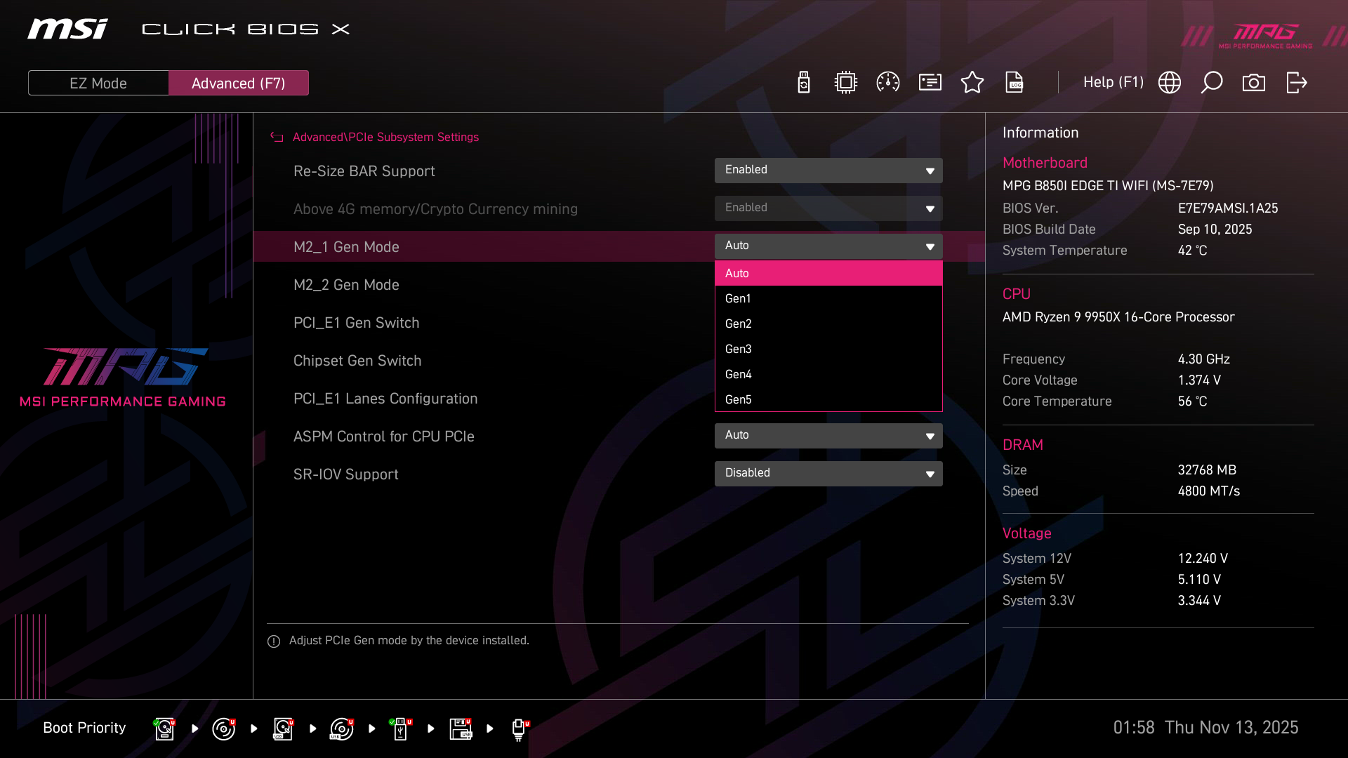The height and width of the screenshot is (758, 1348).
Task: Open ASPM Control for CPU PCIe dropdown
Action: (x=828, y=436)
